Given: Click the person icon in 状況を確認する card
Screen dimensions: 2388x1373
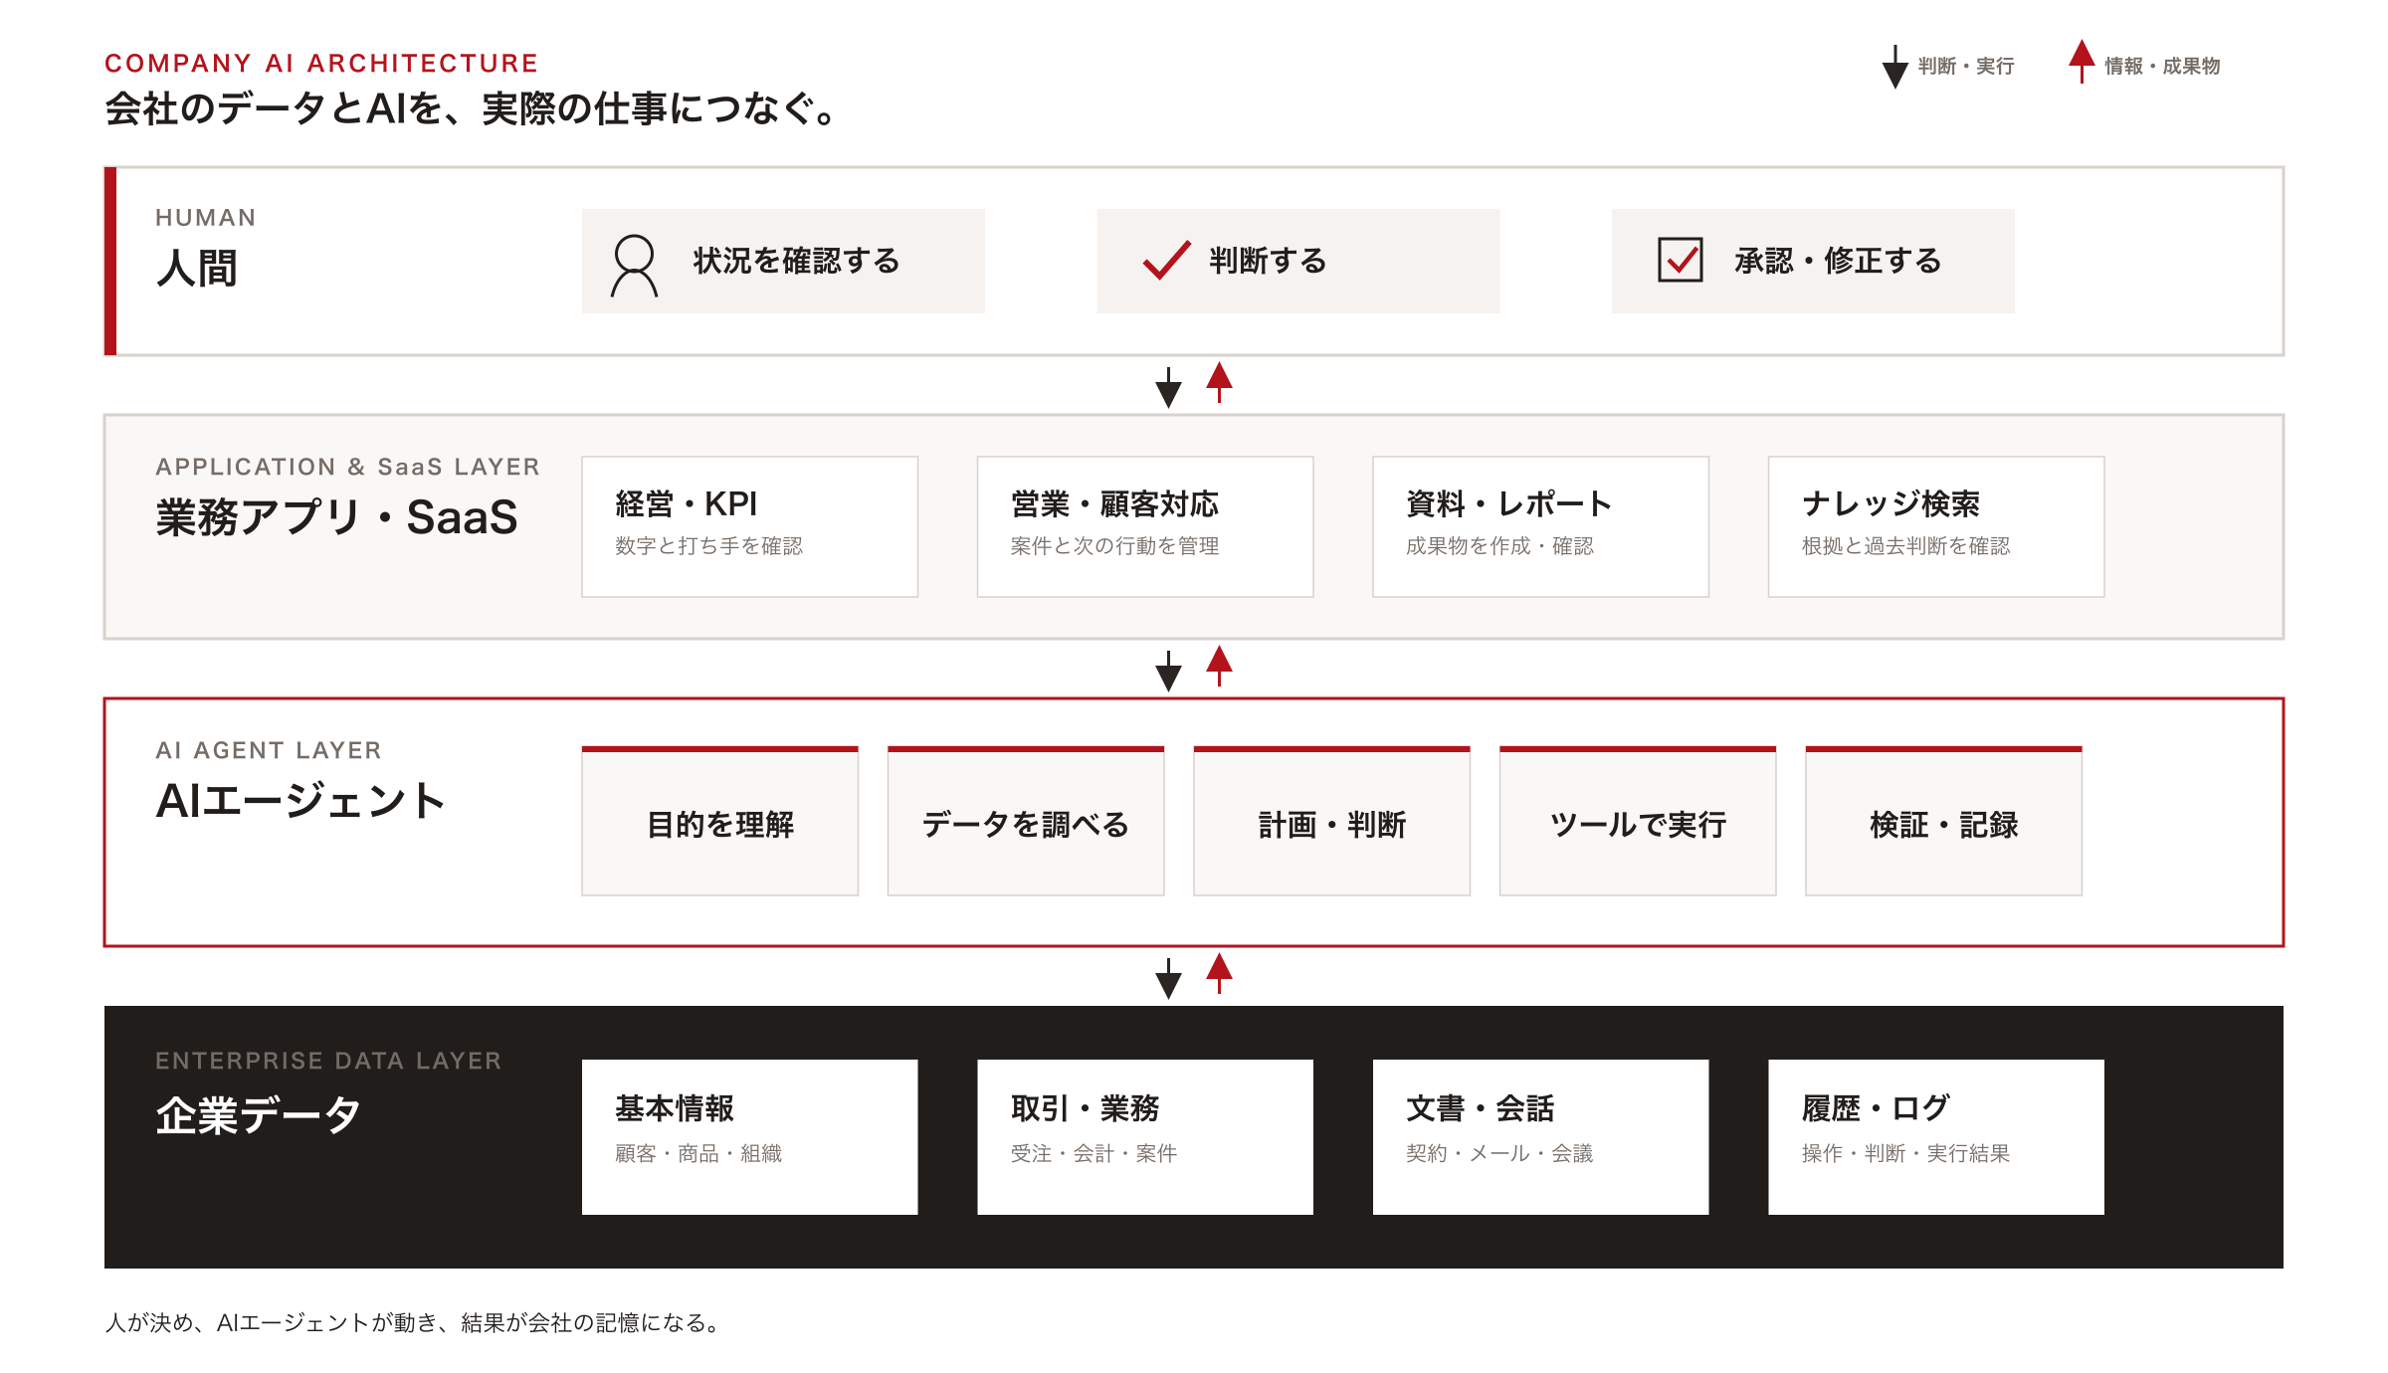Looking at the screenshot, I should tap(634, 266).
